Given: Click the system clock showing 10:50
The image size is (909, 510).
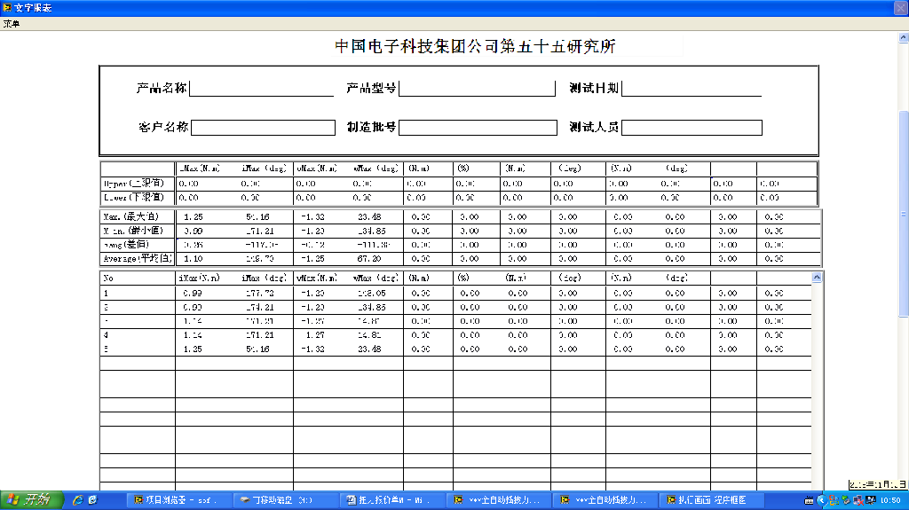Looking at the screenshot, I should 890,500.
